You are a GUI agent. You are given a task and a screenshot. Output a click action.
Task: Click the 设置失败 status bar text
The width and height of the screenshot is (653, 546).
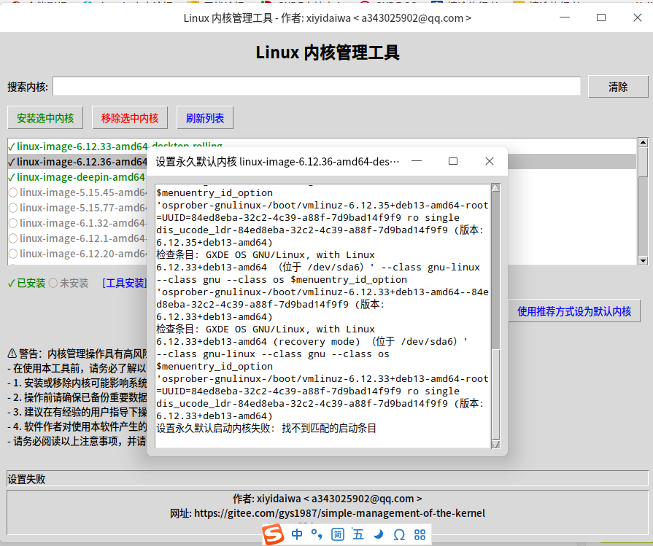coord(26,479)
